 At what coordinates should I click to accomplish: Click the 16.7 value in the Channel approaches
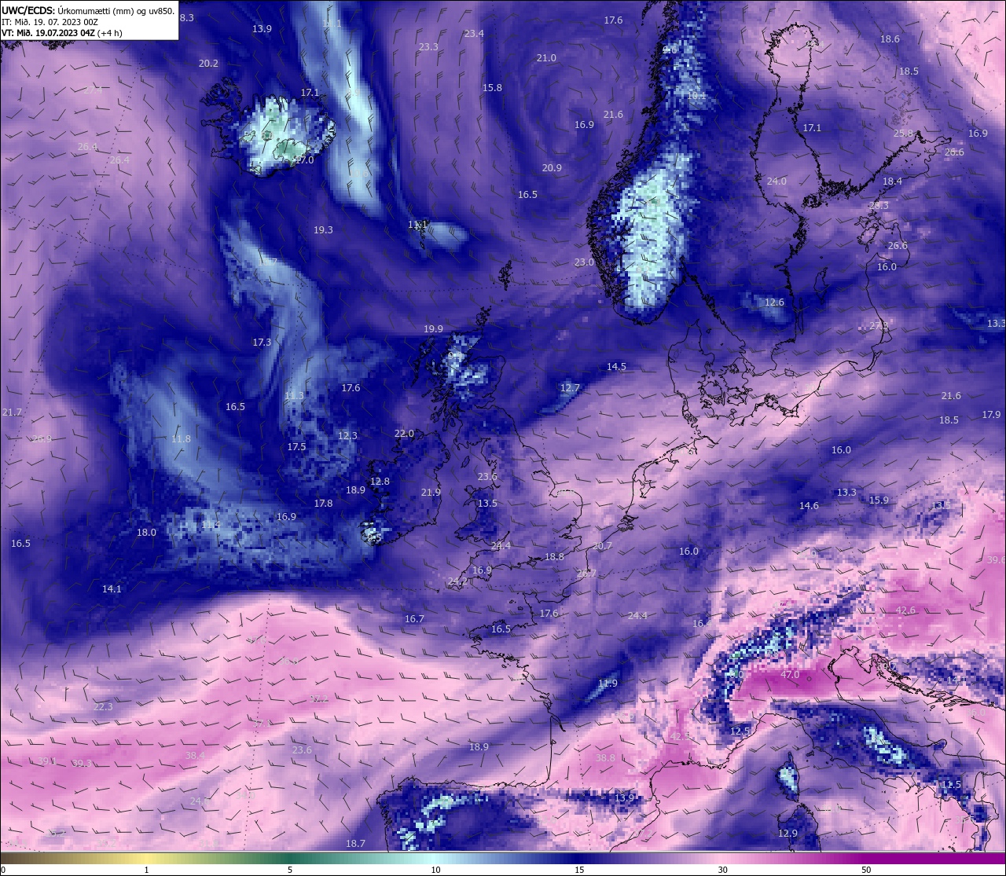coord(414,618)
